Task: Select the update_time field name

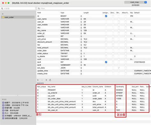Action: (43, 71)
